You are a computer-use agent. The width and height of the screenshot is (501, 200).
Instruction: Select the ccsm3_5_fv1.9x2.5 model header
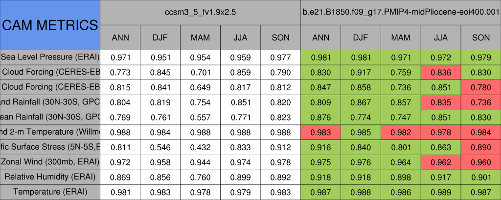(x=201, y=12)
